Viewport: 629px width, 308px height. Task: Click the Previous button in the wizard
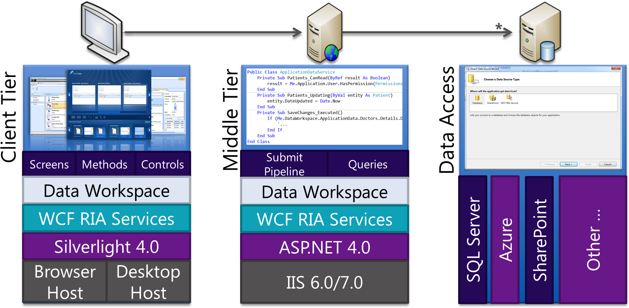pos(549,164)
